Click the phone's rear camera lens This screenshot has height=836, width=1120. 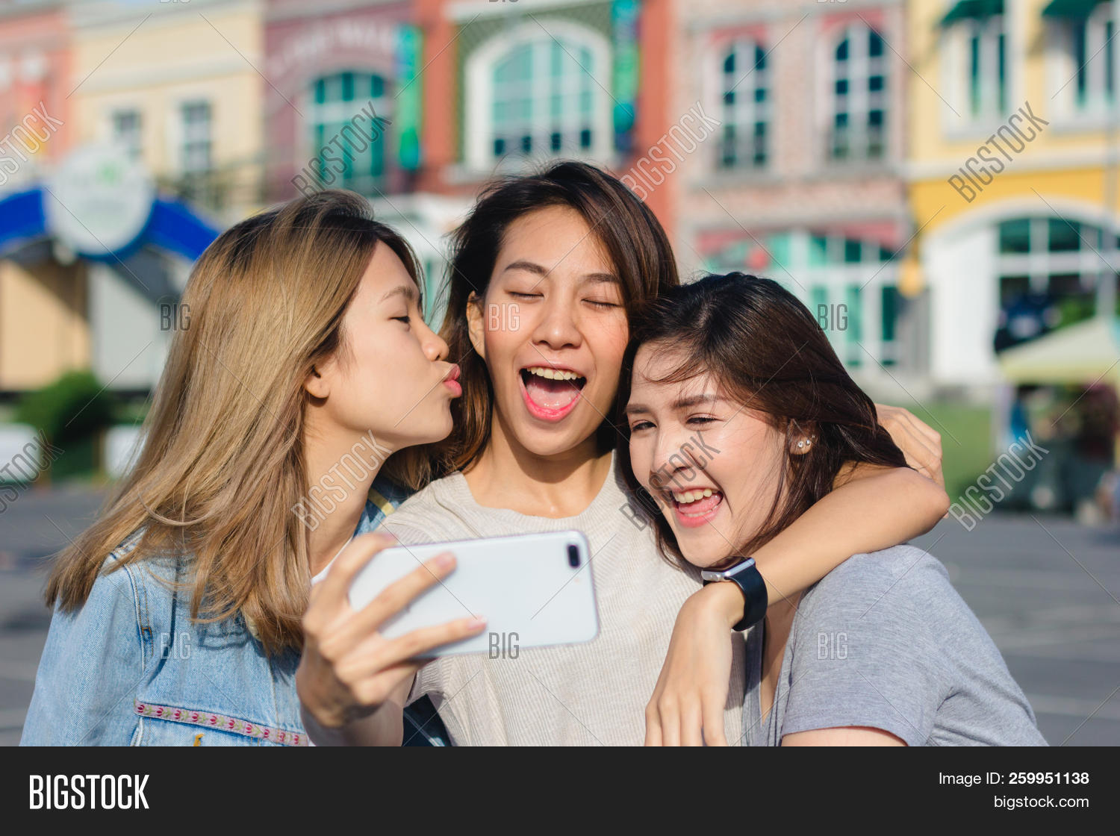pos(573,555)
